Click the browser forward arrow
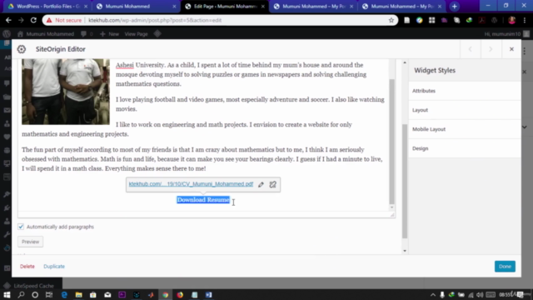Screen dimensions: 533x300 (21, 20)
